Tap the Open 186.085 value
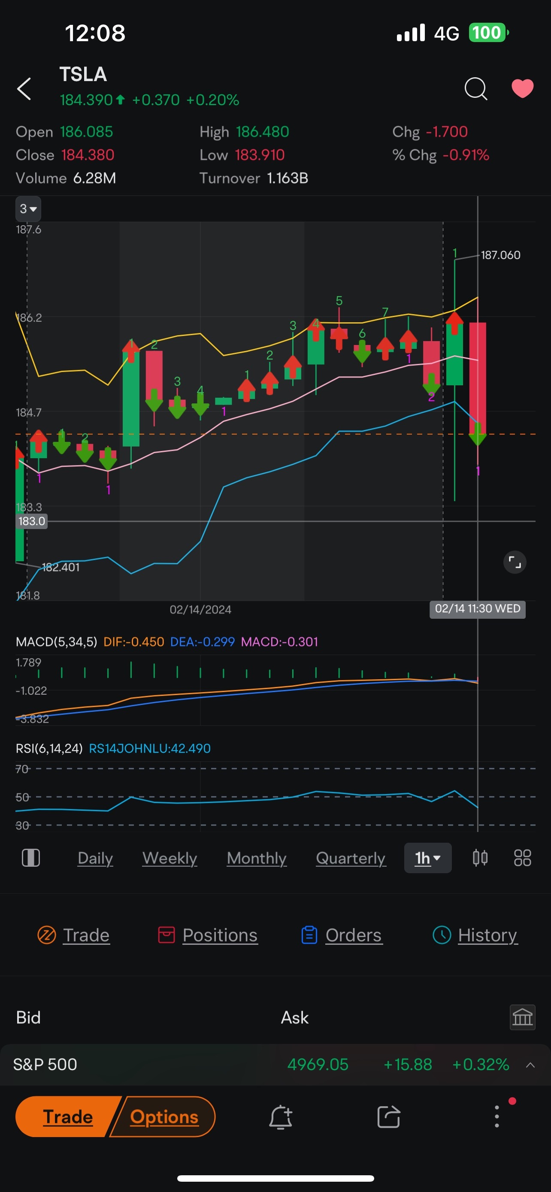Viewport: 551px width, 1192px height. (87, 132)
